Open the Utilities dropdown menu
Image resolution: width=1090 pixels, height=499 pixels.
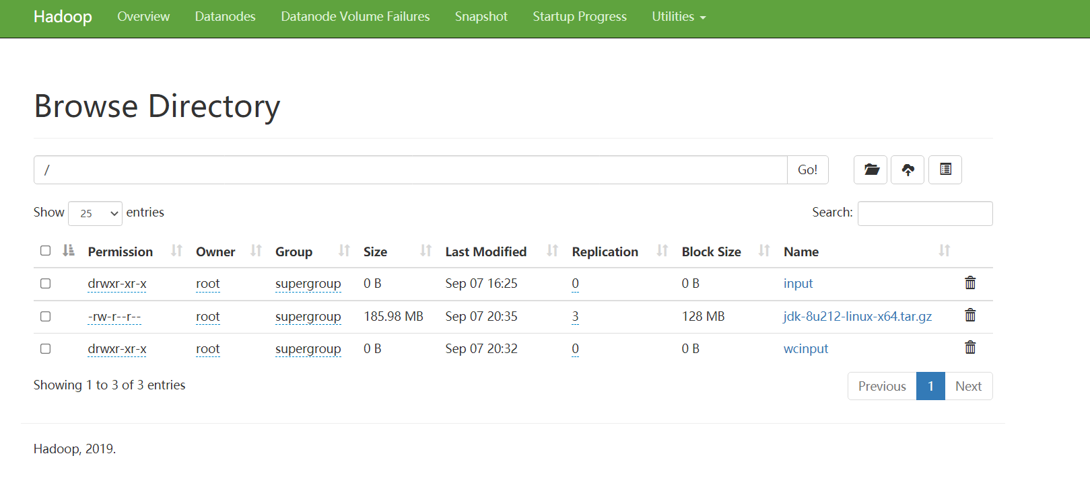(x=679, y=17)
